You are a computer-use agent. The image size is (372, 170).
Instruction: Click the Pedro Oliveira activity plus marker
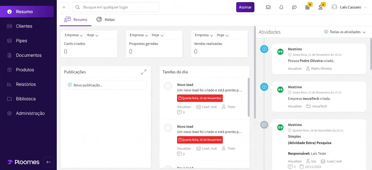pos(264,49)
